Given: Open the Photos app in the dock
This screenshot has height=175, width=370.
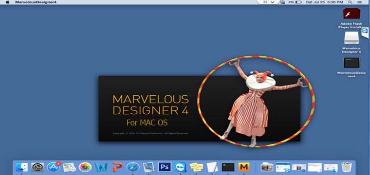Looking at the screenshot, I should tap(85, 167).
